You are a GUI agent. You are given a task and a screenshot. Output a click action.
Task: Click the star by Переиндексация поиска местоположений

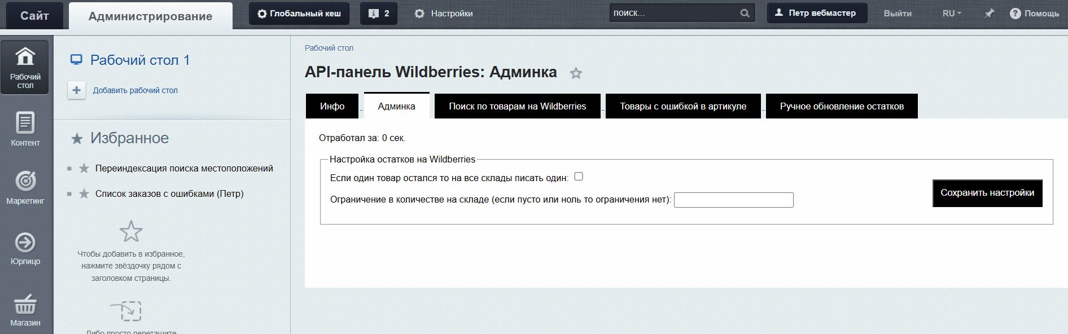[x=84, y=168]
